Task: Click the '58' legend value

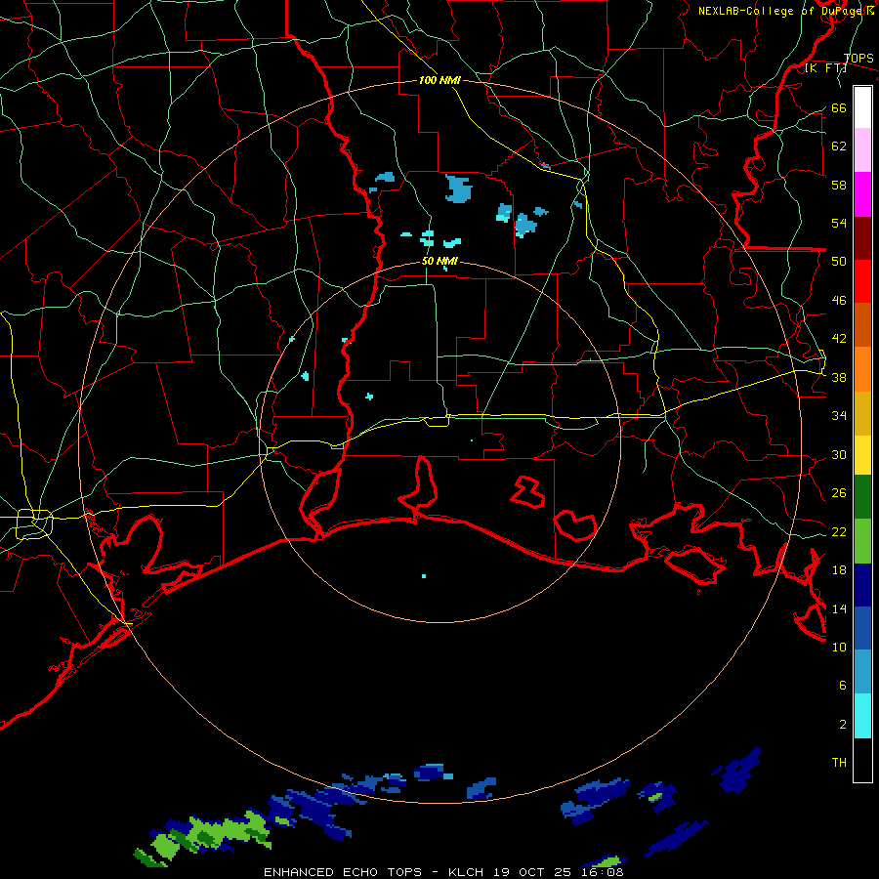Action: (x=839, y=185)
